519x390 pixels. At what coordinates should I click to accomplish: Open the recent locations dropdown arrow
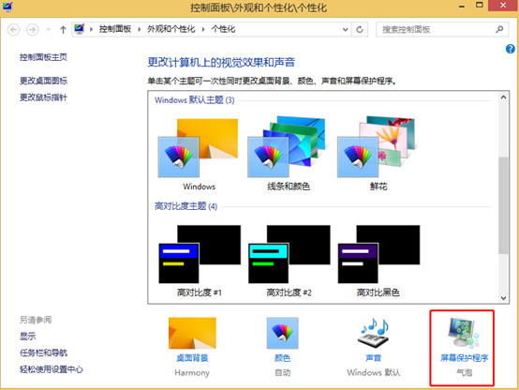tap(49, 30)
